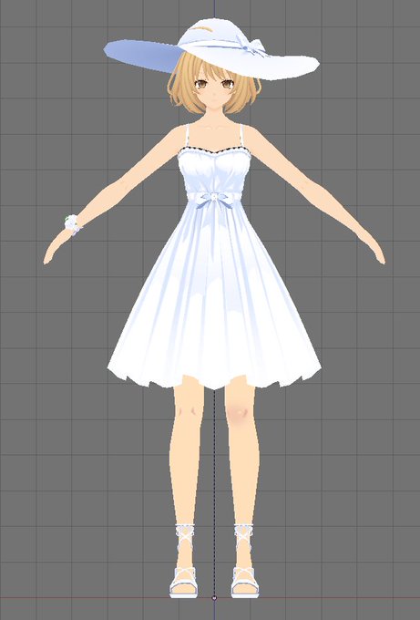Click the flower corsage on the wrist

(x=72, y=223)
